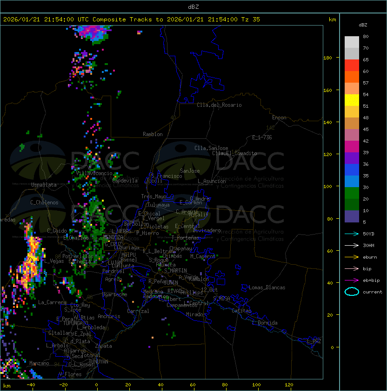Click the cyan current ellipse icon
Image resolution: width=387 pixels, height=391 pixels.
coord(352,292)
